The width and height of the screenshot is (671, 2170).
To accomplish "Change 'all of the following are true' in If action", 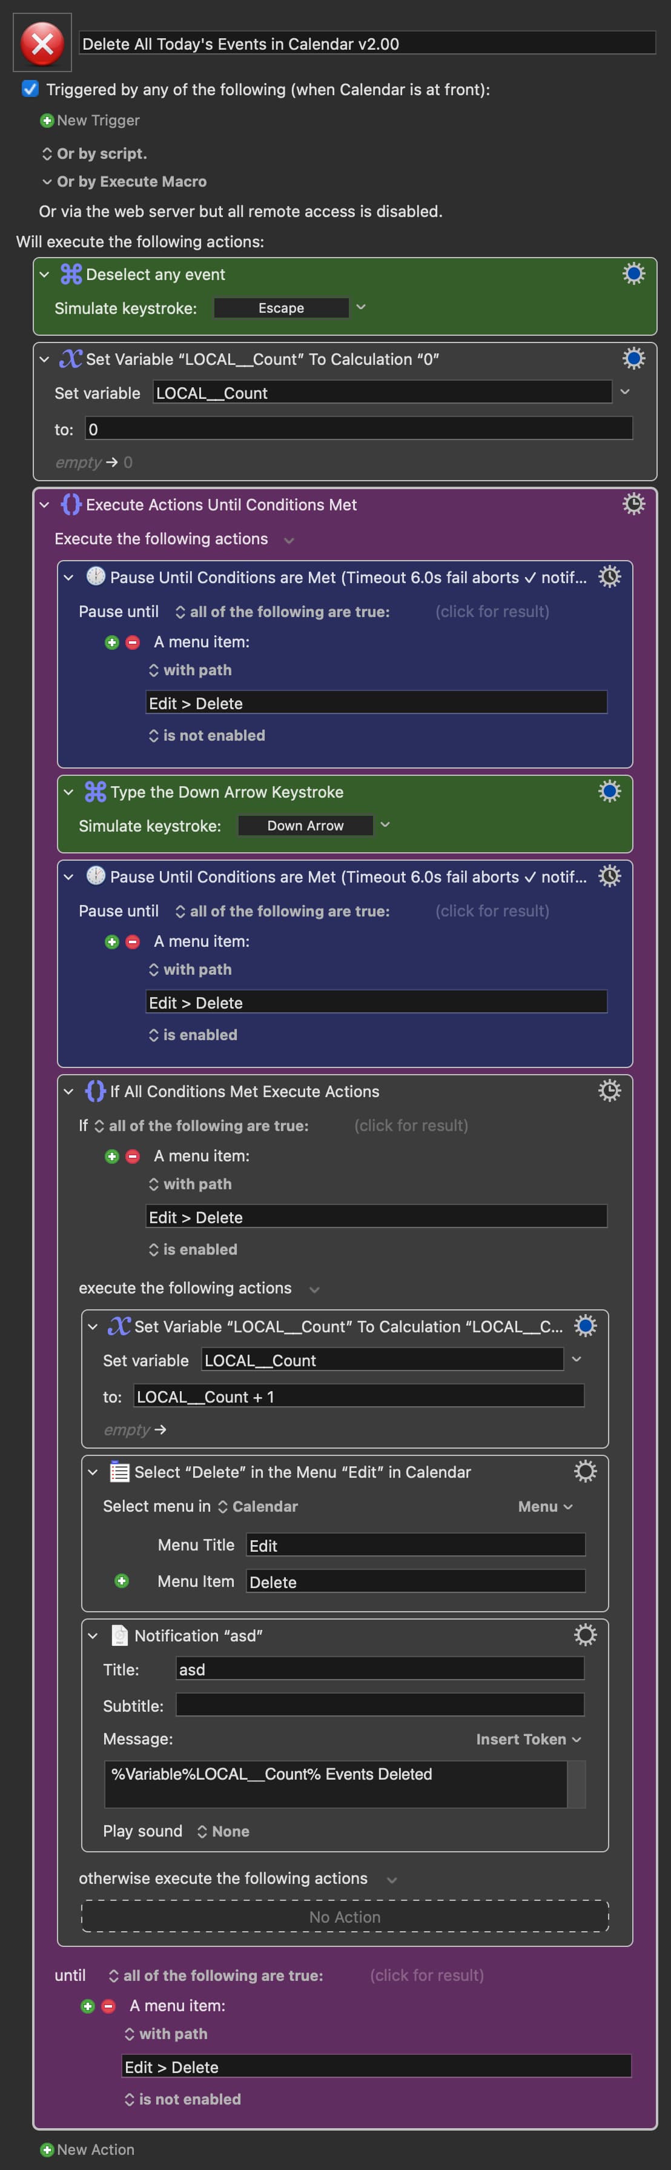I will tap(200, 1126).
